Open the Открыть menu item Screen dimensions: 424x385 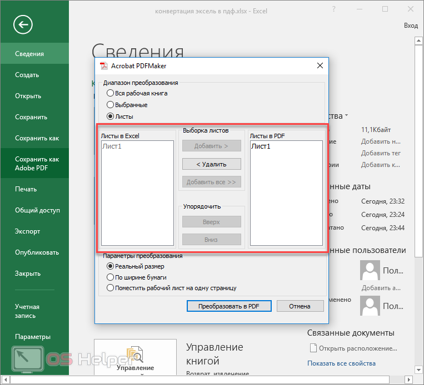[34, 96]
